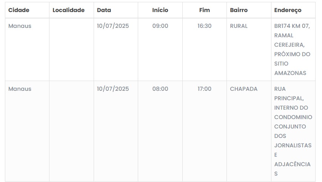Select the 09:00 start time cell
The image size is (322, 182).
160,26
